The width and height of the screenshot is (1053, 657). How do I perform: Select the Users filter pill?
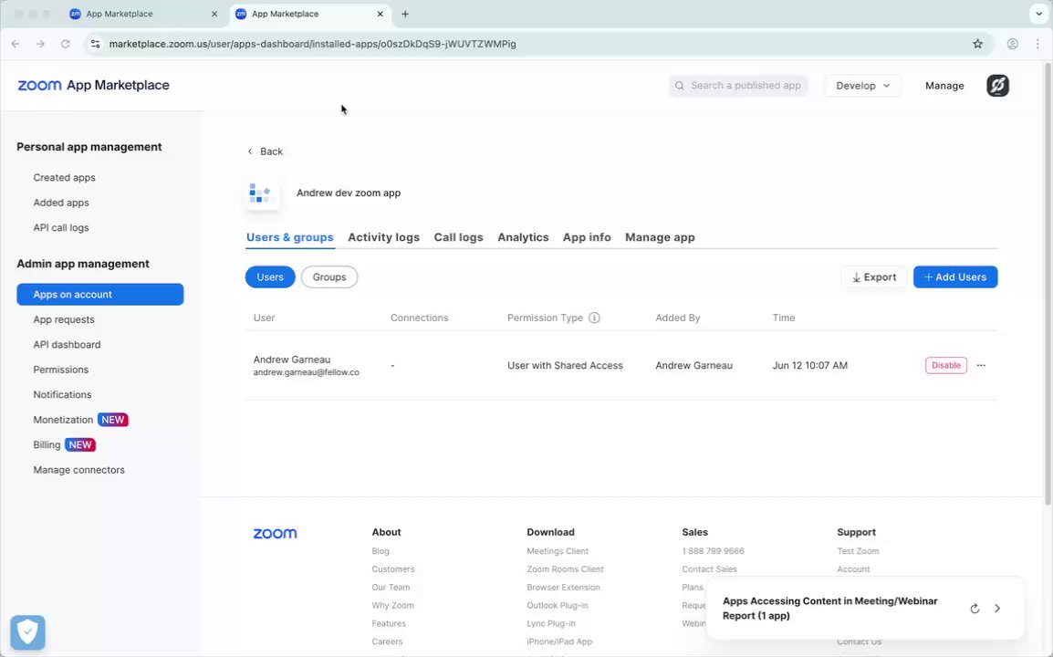point(270,276)
